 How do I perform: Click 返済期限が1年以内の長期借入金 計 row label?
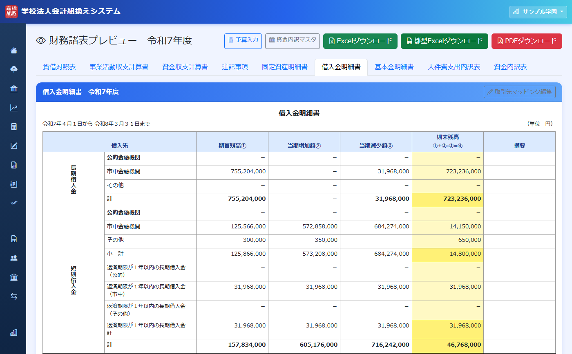(x=150, y=330)
